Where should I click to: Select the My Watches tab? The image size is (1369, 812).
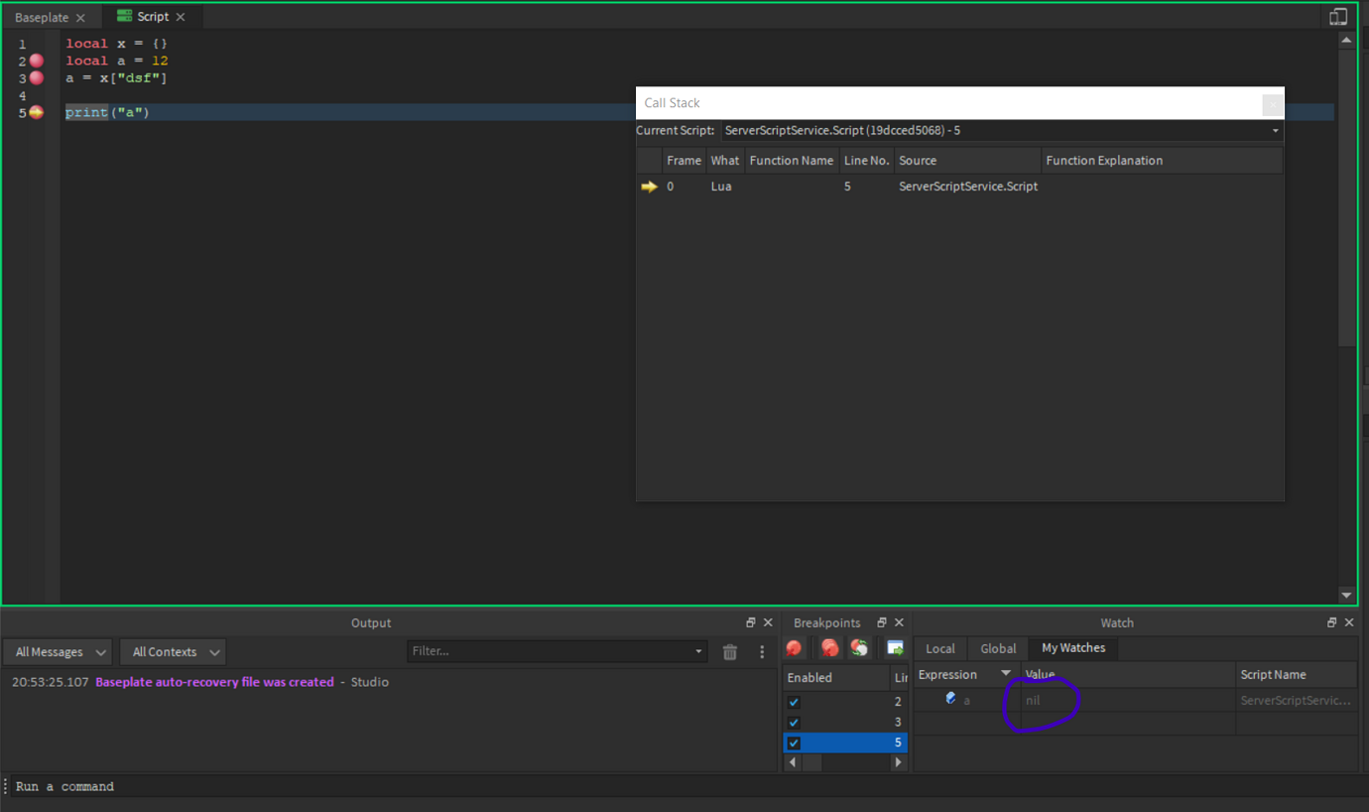point(1071,647)
